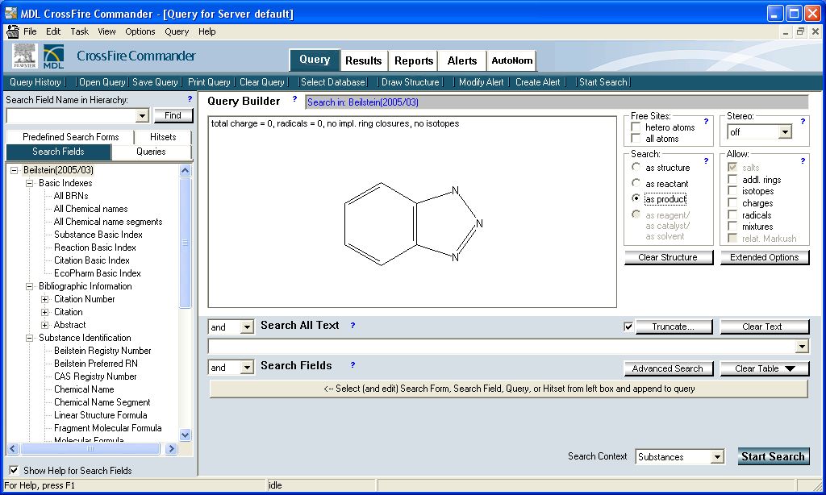Switch to the AutoNom tab

click(511, 60)
